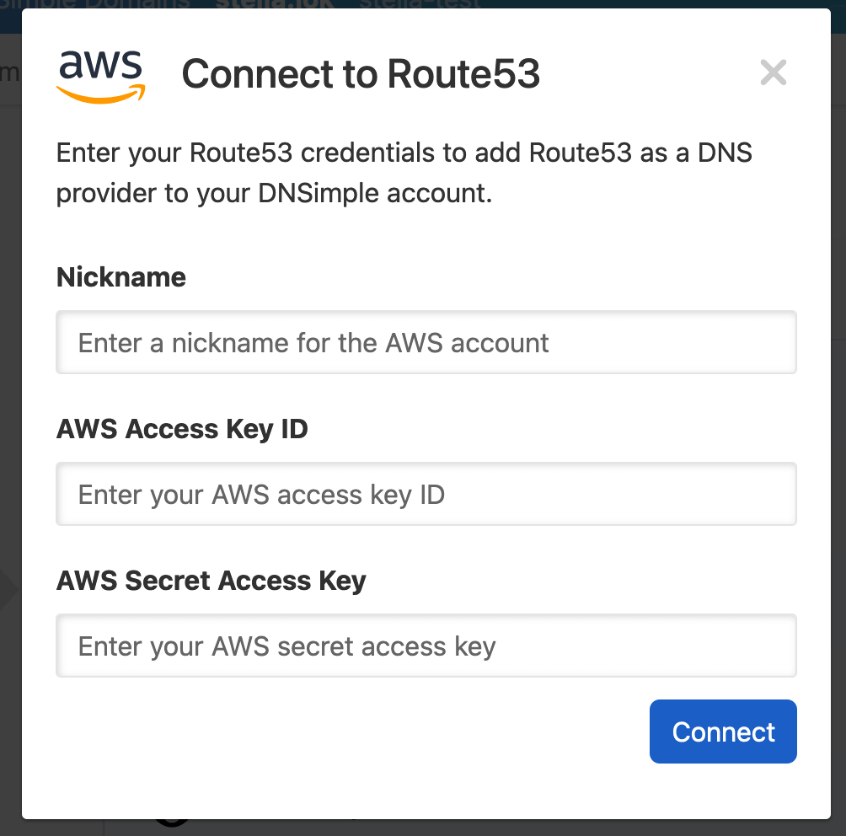
Task: Click the AWS Secret Access Key label
Action: [x=211, y=580]
